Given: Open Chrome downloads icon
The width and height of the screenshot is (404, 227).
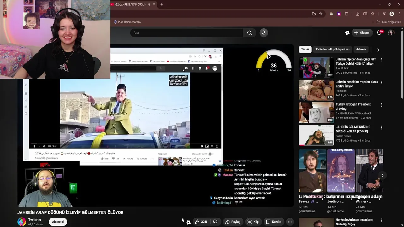Looking at the screenshot, I should click(358, 14).
